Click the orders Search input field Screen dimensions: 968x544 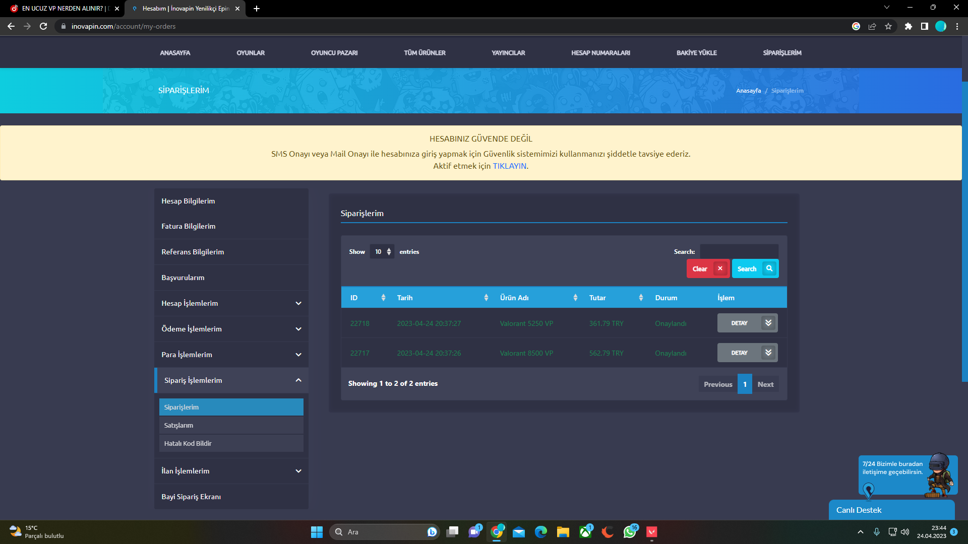739,252
